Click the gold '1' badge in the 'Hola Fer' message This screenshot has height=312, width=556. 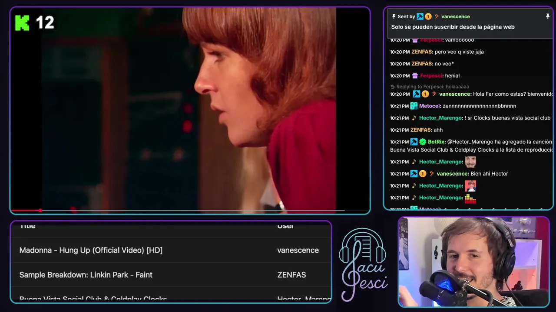tap(425, 94)
